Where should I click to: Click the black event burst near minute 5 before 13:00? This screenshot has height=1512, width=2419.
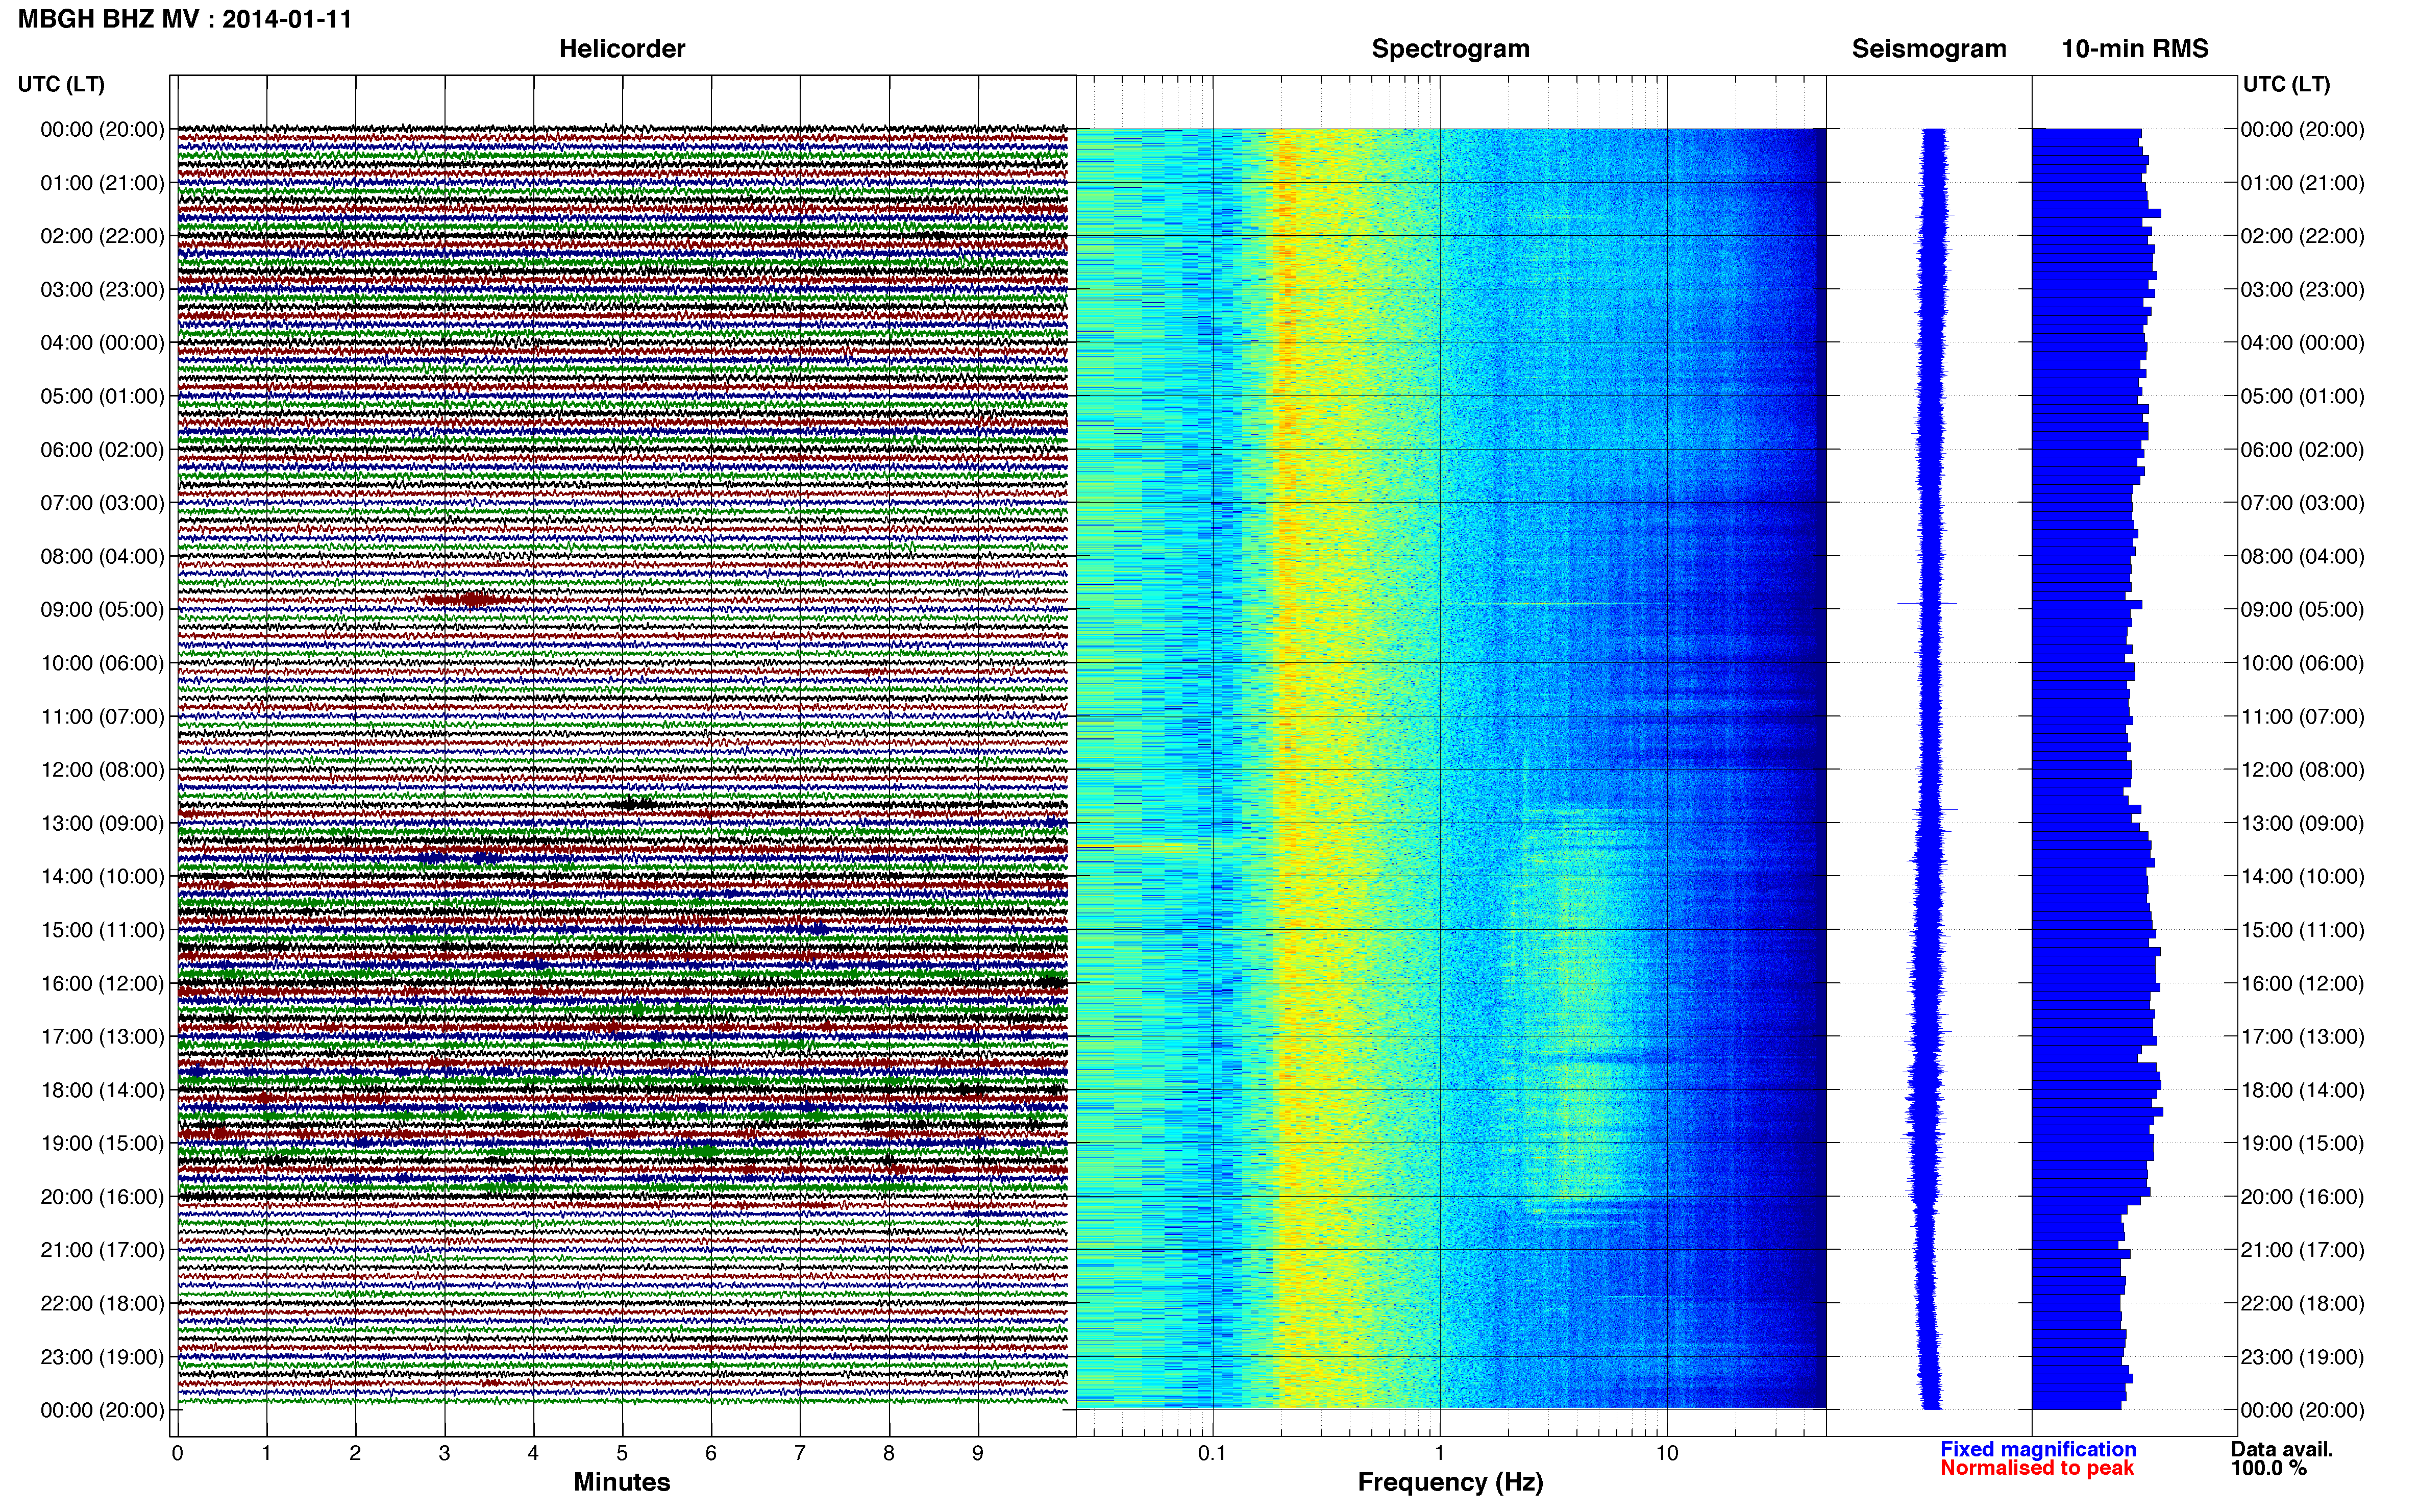point(633,804)
